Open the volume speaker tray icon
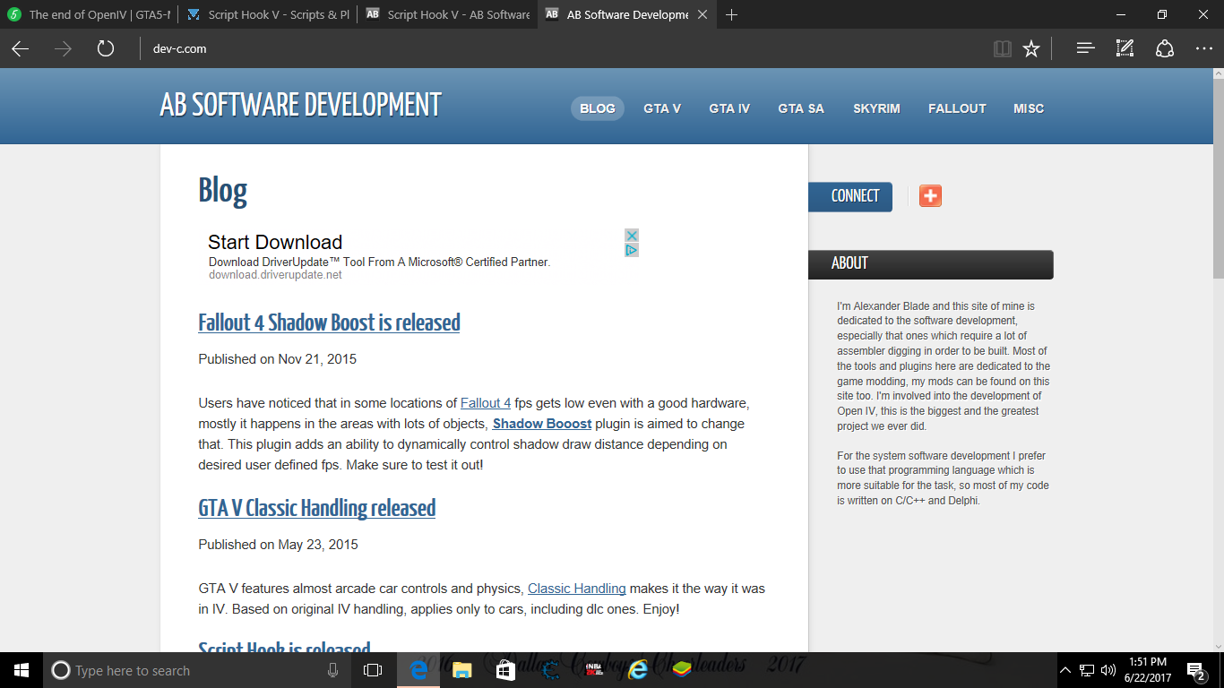1224x688 pixels. click(1108, 670)
